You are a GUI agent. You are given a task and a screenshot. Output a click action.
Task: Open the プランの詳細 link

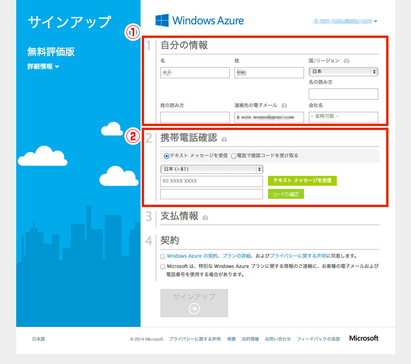[236, 256]
